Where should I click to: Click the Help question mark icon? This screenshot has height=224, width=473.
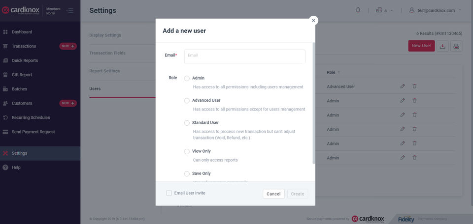pyautogui.click(x=5, y=168)
